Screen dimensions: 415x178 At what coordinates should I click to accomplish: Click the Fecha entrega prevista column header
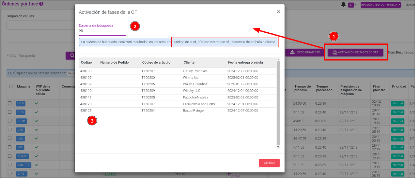point(245,62)
